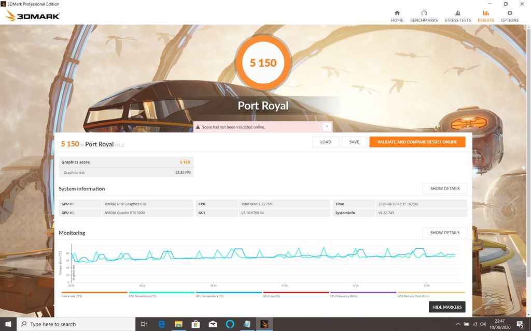Click the taskbar search box
The height and width of the screenshot is (331, 531).
click(x=76, y=324)
